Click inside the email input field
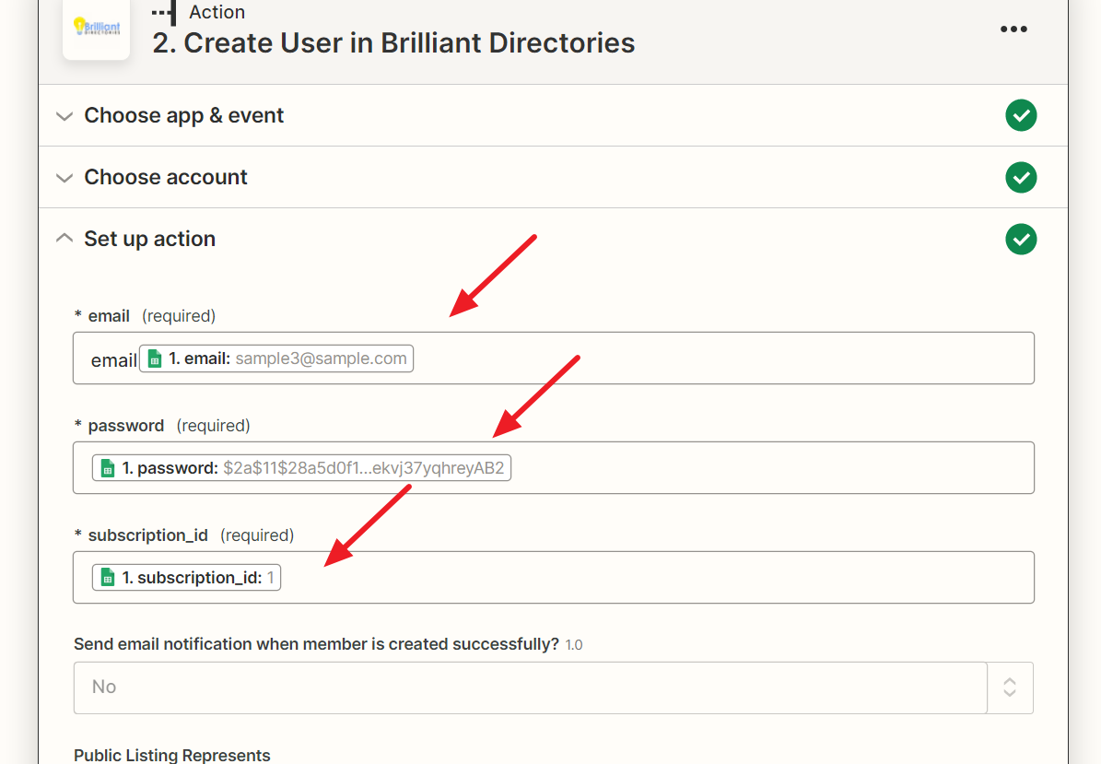1101x764 pixels. (554, 358)
